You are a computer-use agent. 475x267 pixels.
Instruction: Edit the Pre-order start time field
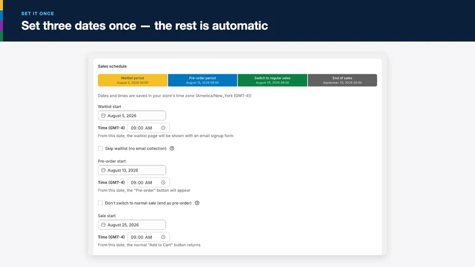(x=148, y=183)
